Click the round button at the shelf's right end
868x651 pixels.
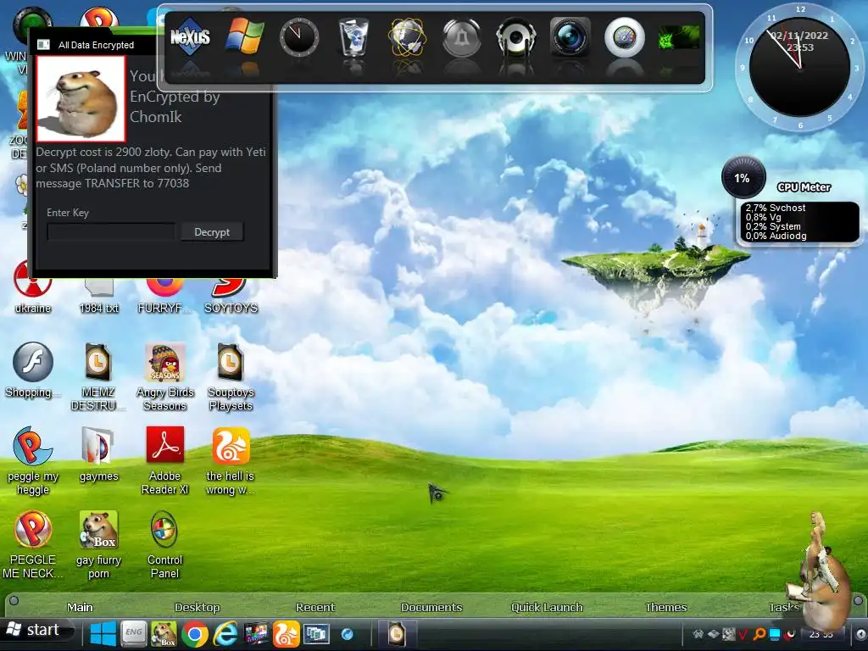pyautogui.click(x=858, y=601)
